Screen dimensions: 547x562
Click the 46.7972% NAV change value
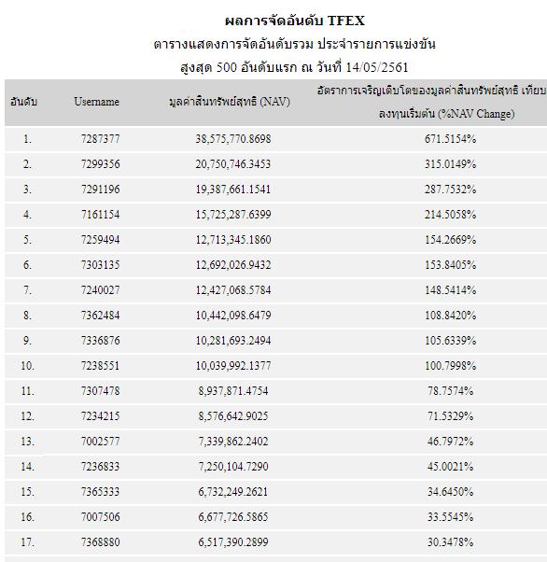pos(451,442)
